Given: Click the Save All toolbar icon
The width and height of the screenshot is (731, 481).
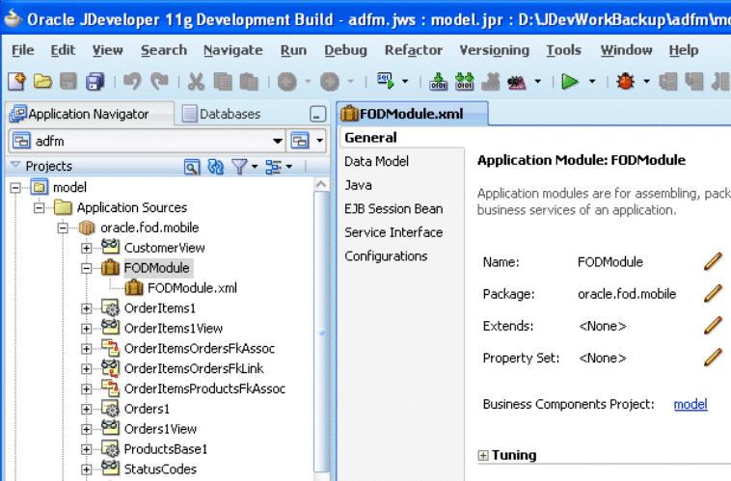Looking at the screenshot, I should click(x=95, y=82).
